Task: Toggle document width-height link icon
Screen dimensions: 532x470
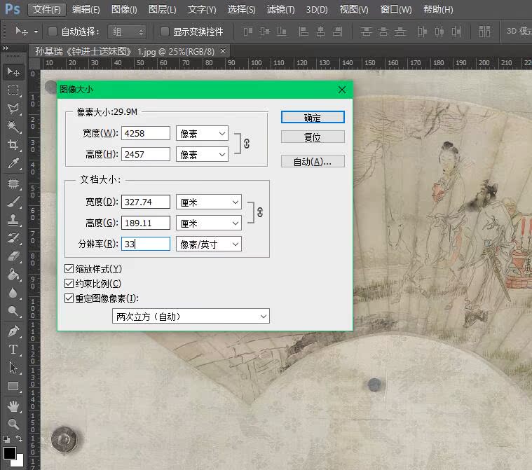Action: click(260, 212)
